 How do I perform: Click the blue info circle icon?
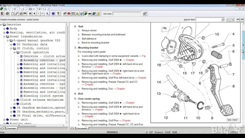[53, 13]
